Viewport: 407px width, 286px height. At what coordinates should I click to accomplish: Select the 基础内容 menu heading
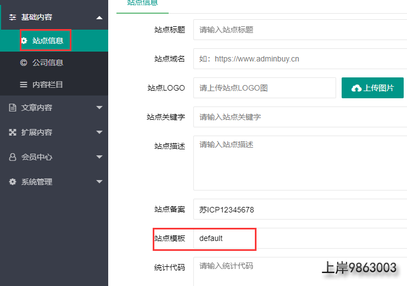(54, 18)
